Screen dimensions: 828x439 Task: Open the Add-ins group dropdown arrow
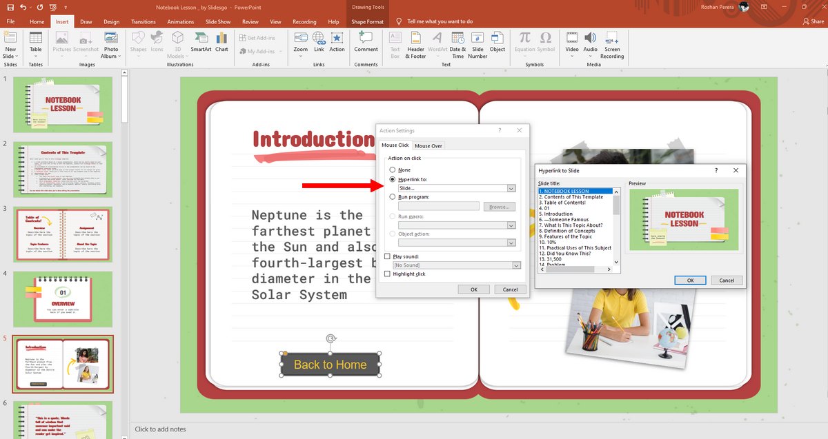(280, 51)
